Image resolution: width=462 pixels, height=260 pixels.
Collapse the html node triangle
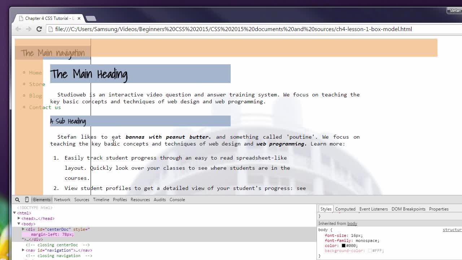pyautogui.click(x=15, y=213)
